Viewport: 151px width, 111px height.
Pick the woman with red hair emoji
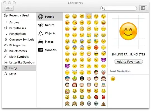tap(75, 85)
